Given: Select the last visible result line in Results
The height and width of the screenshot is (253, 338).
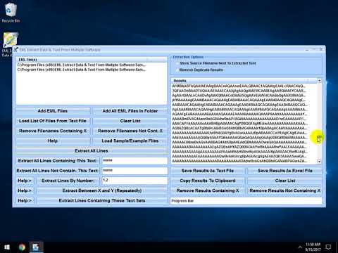Looking at the screenshot, I should tap(239, 161).
